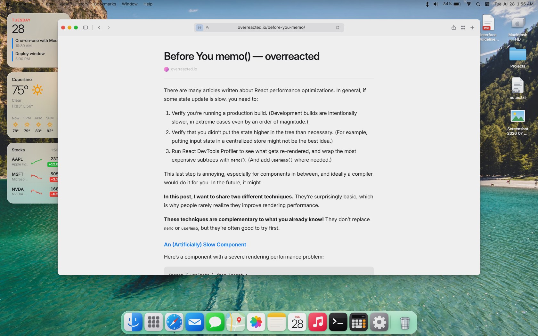Open the Edit menu
Viewport: 538px width, 336px height.
tap(50, 4)
